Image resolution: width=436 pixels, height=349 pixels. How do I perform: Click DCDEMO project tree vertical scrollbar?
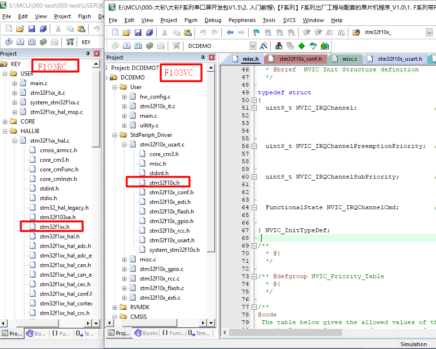211,162
